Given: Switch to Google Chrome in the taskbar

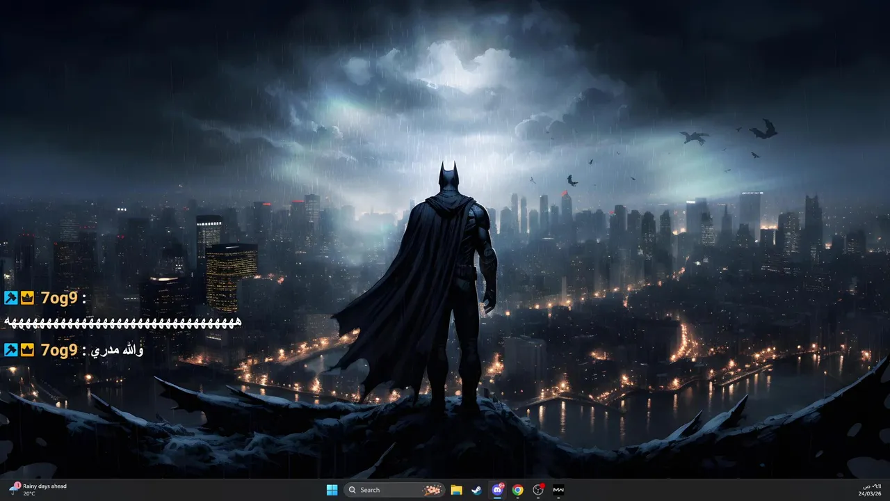Looking at the screenshot, I should 517,490.
